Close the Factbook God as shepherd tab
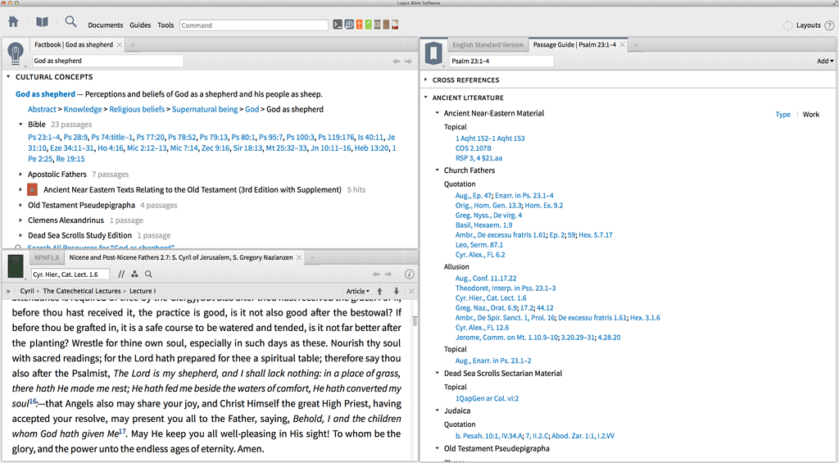 pos(120,45)
